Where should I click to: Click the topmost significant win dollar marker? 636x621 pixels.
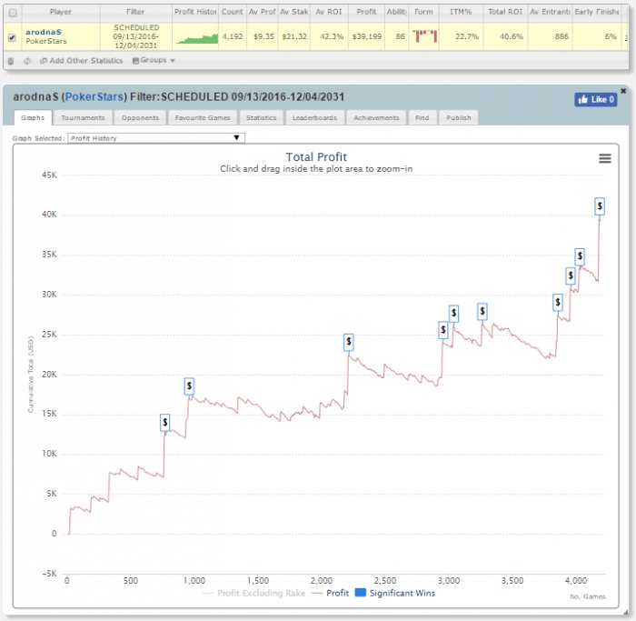(600, 206)
